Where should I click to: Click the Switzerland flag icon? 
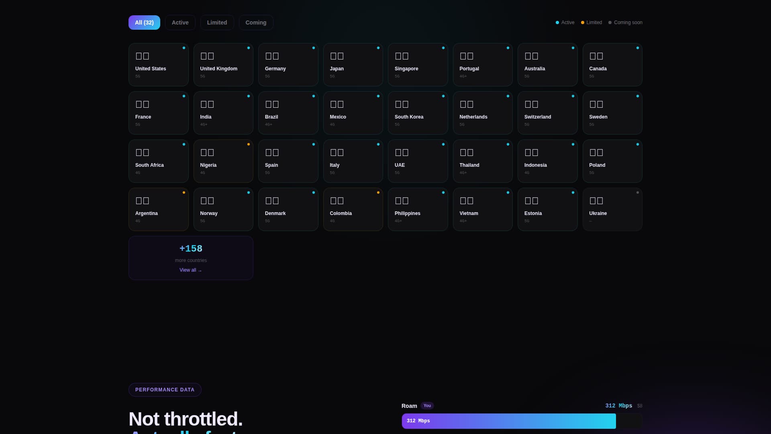[x=531, y=104]
